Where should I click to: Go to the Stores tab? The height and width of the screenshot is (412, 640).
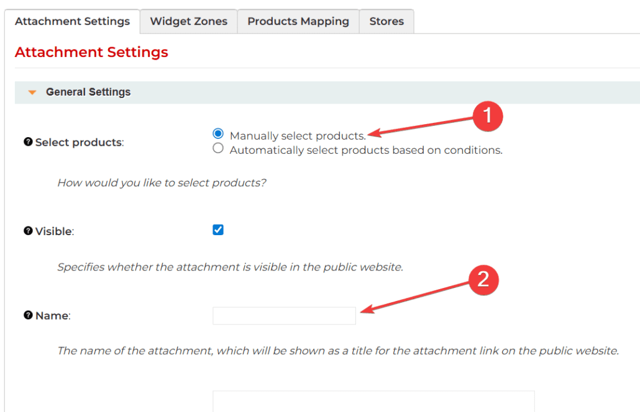click(386, 21)
